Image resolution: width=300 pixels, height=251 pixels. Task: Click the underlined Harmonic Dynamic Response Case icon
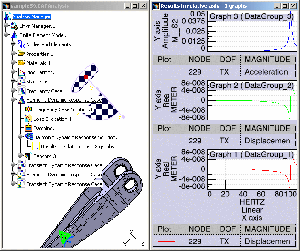click(22, 100)
